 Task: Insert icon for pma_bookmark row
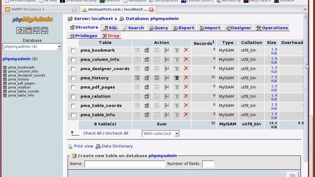pyautogui.click(x=166, y=50)
